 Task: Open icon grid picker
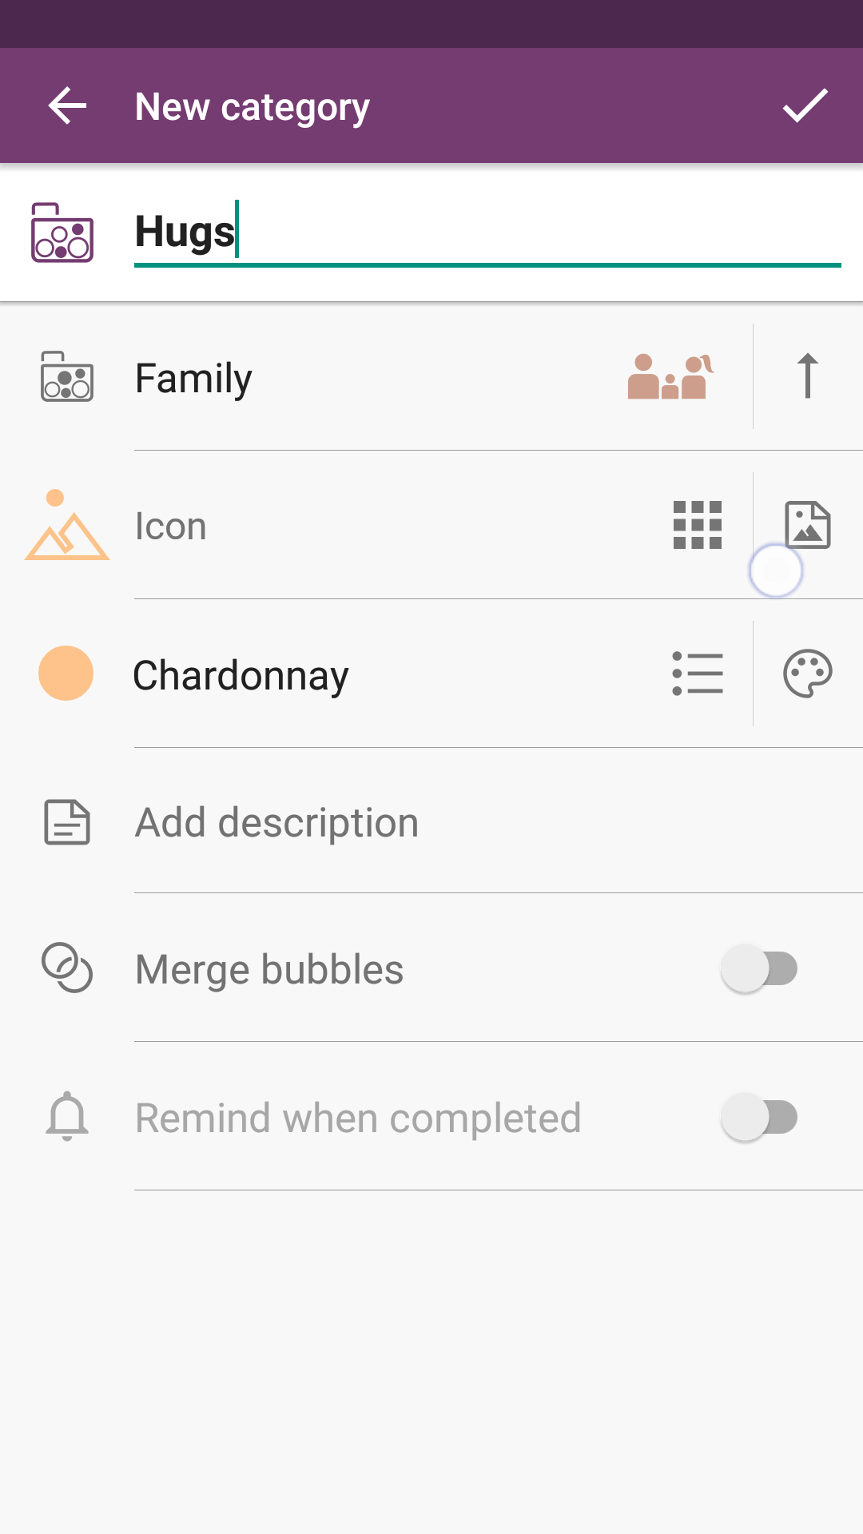coord(698,526)
